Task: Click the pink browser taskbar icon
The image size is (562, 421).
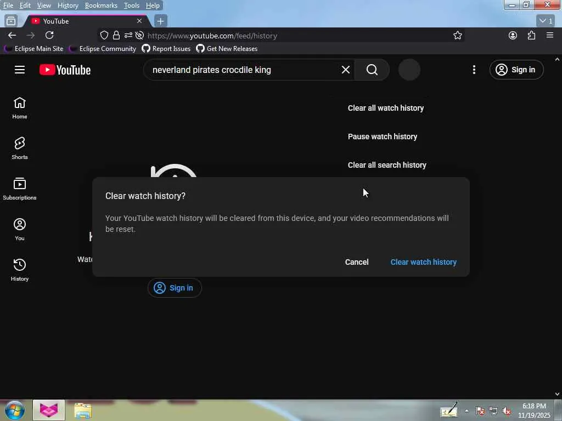Action: point(49,410)
